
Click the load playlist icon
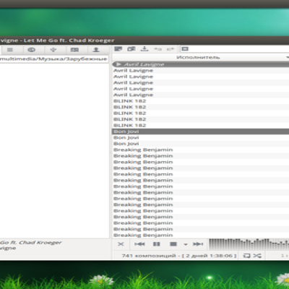click(x=131, y=49)
